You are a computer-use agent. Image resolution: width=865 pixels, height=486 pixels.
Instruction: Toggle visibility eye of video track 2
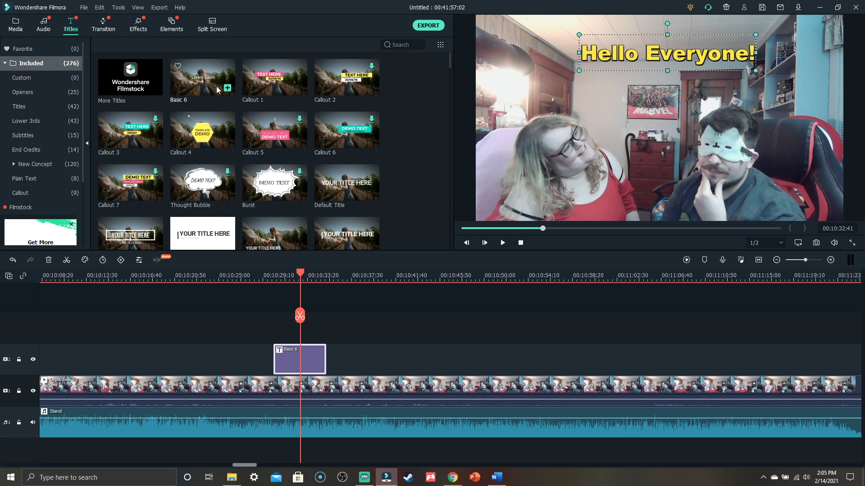[x=33, y=359]
